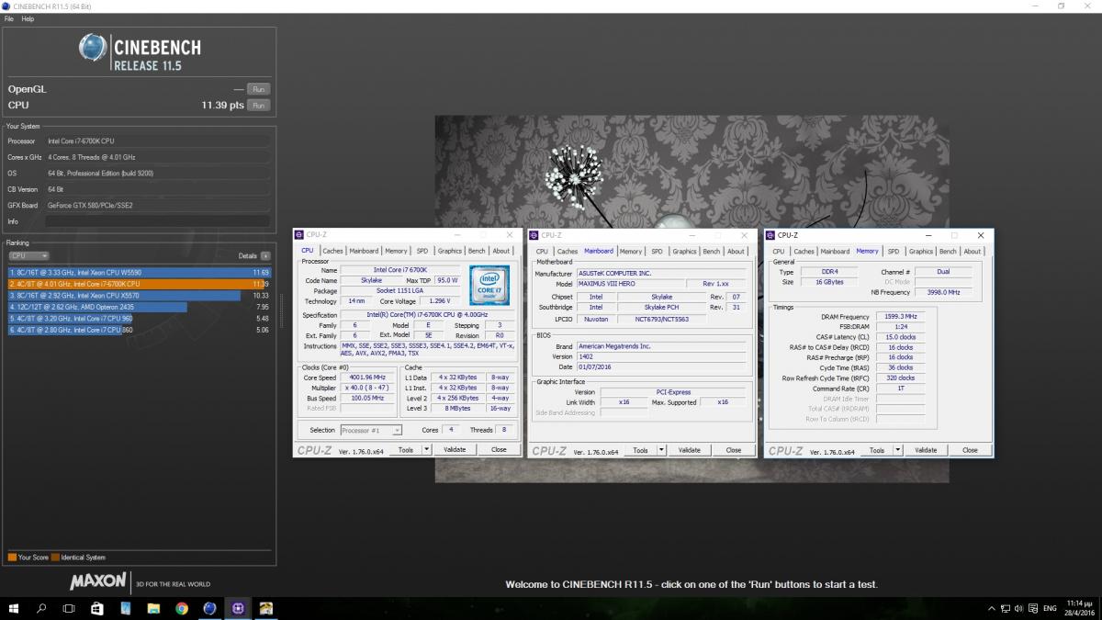Click Mainboard tab in Memory window
The image size is (1102, 620).
tap(835, 251)
